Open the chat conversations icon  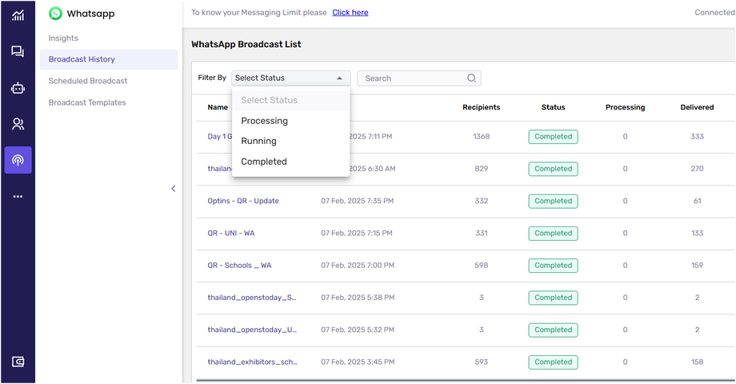pyautogui.click(x=18, y=52)
